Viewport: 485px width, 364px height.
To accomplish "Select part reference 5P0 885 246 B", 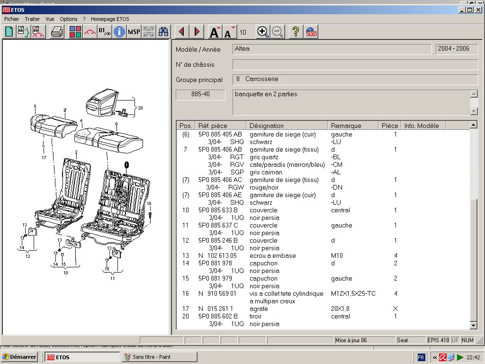I will [x=218, y=240].
